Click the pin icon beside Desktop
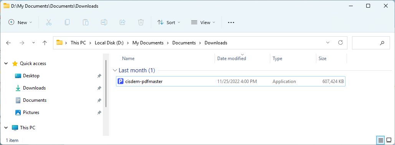Screen dimensions: 395x145 tap(99, 76)
